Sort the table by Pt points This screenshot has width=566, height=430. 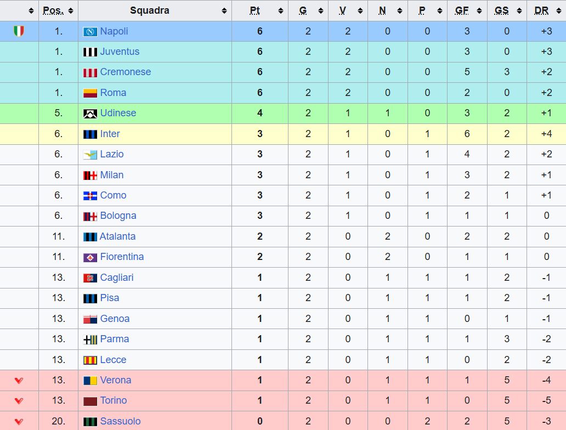tap(255, 10)
